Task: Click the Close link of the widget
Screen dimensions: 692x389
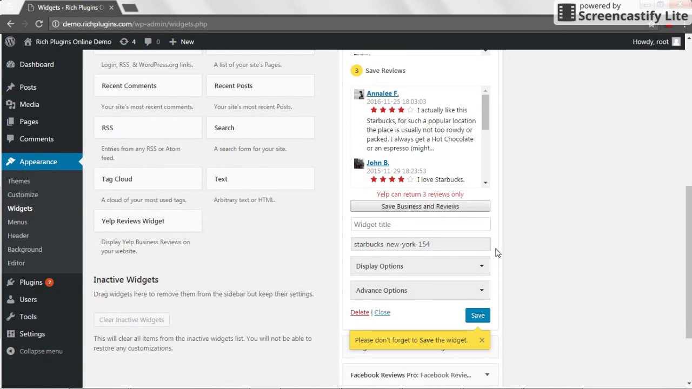Action: [x=382, y=312]
